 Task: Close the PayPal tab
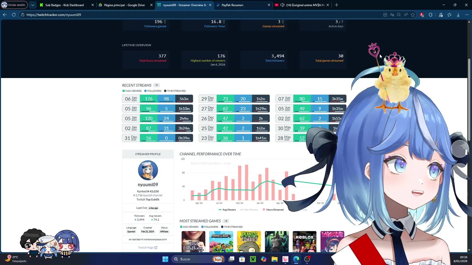tap(269, 5)
